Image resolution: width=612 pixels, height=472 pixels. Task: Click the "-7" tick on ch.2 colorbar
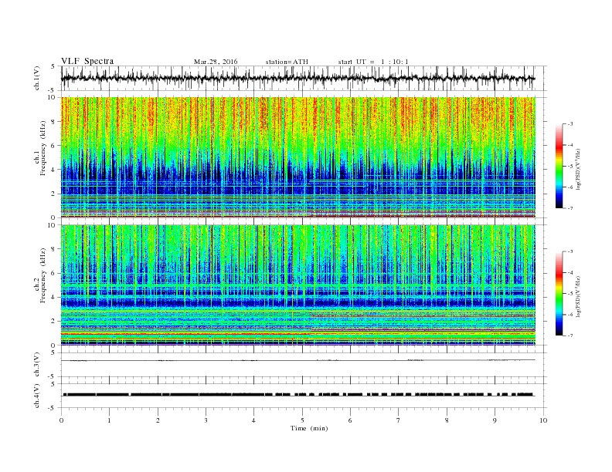570,335
